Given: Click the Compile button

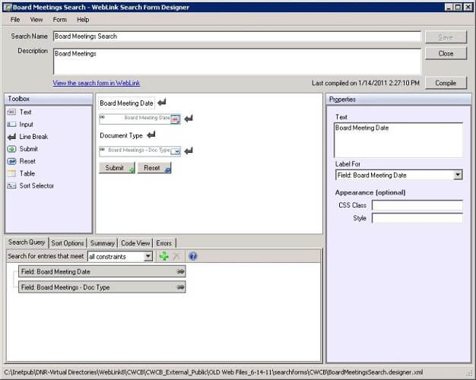Looking at the screenshot, I should pyautogui.click(x=446, y=83).
